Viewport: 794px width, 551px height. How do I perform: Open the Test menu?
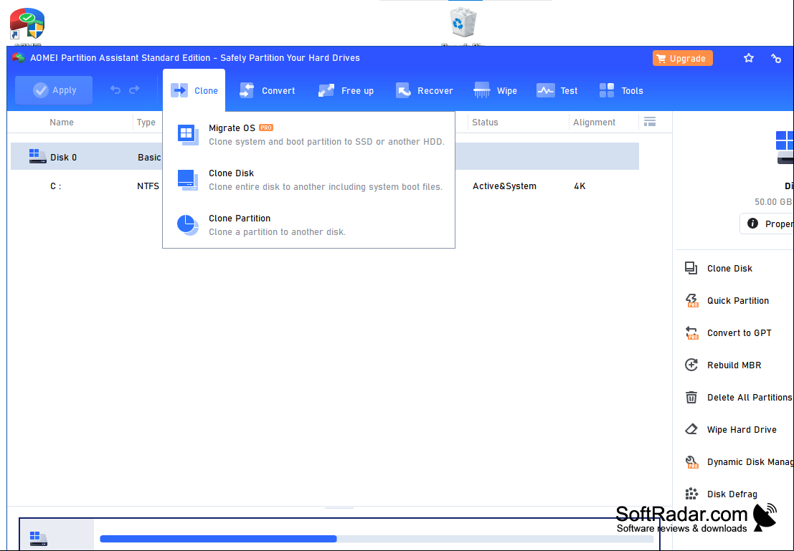(x=557, y=90)
